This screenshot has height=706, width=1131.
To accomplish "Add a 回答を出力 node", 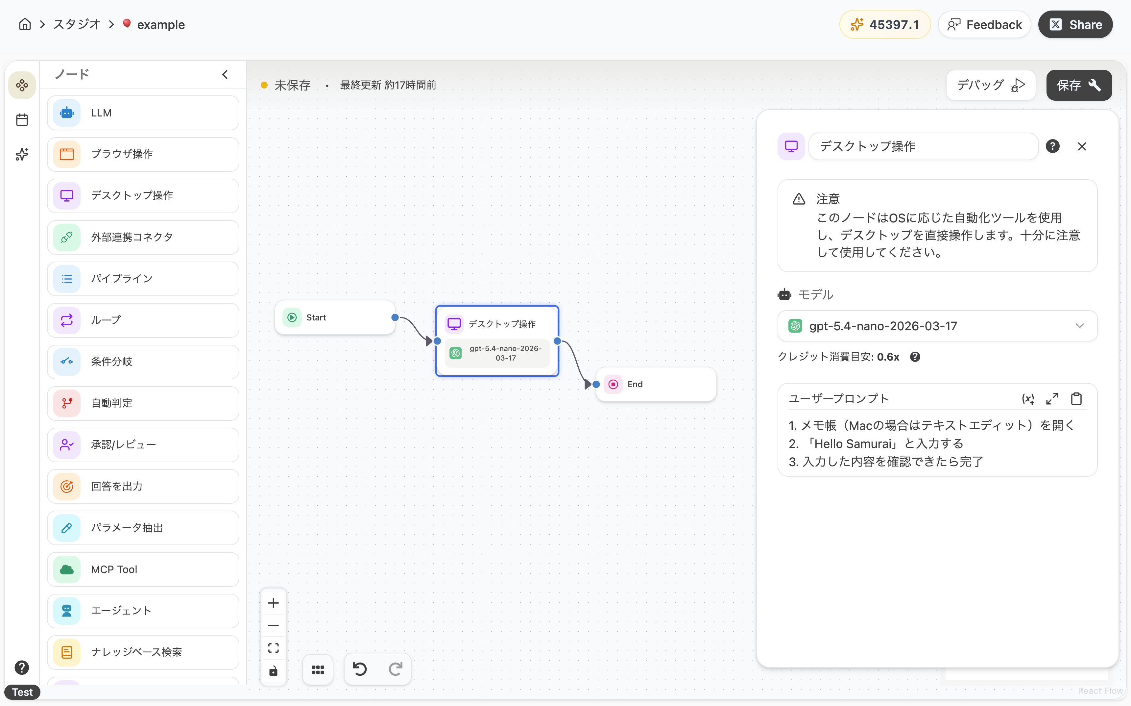I will click(x=143, y=487).
